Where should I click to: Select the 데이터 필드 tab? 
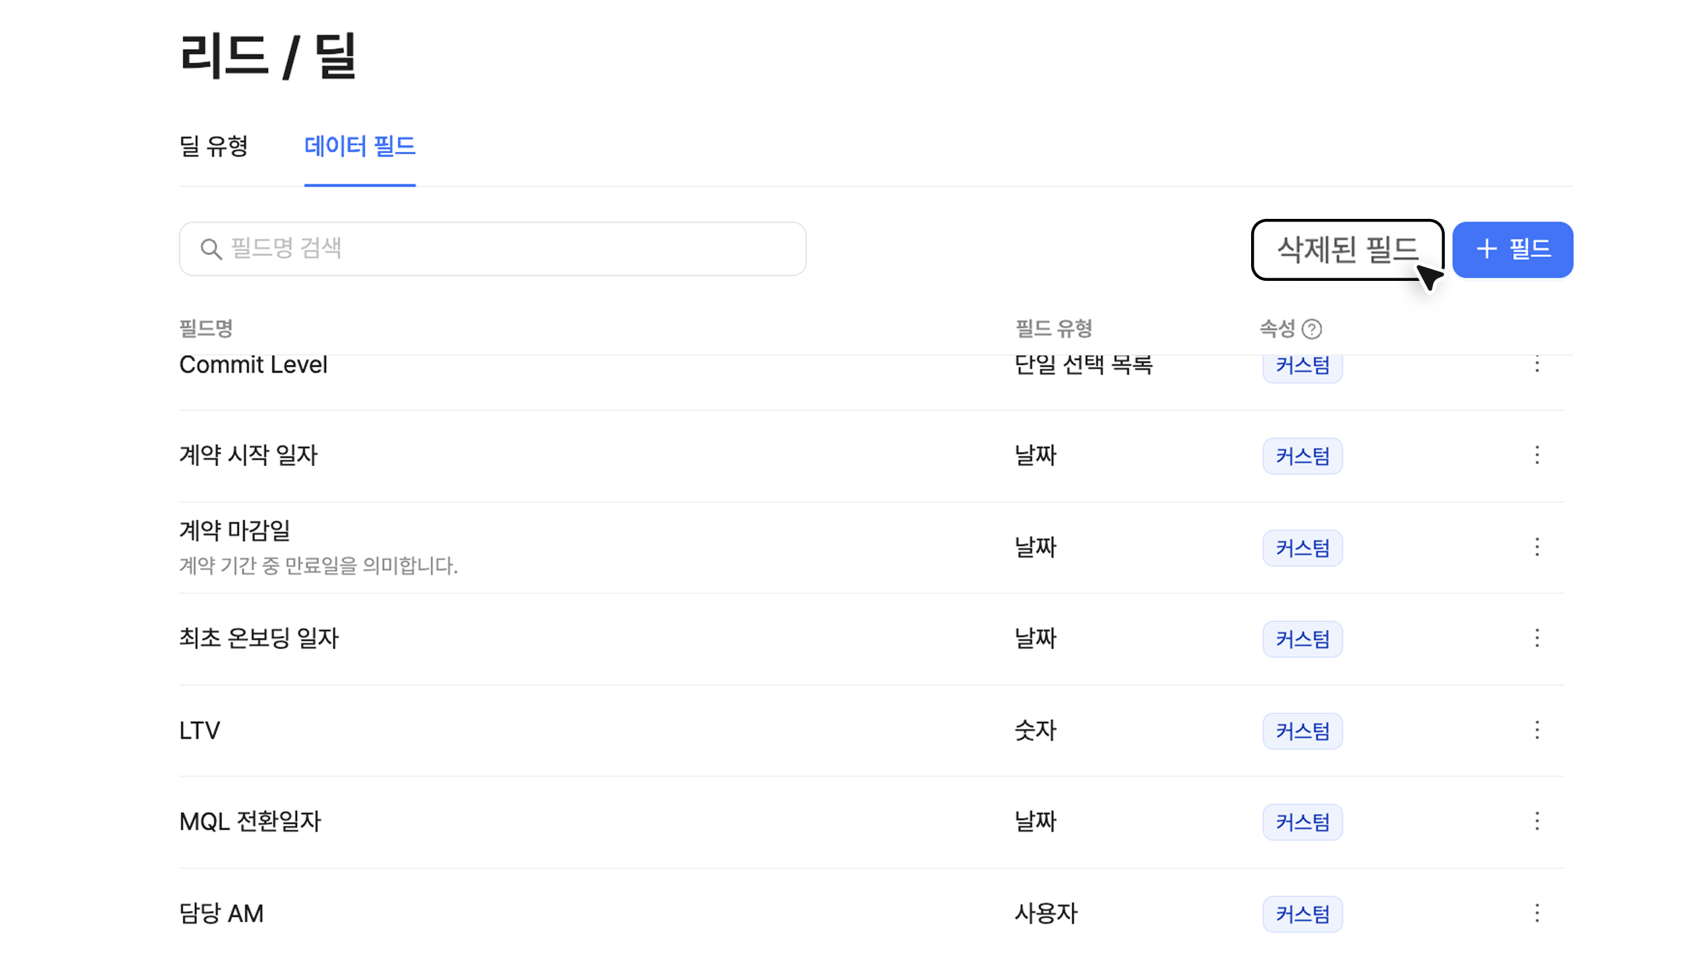tap(360, 146)
